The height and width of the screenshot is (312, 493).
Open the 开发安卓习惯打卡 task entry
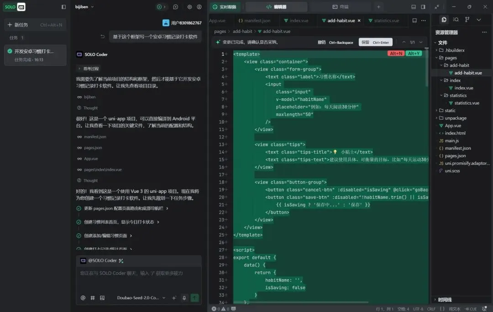(x=35, y=55)
